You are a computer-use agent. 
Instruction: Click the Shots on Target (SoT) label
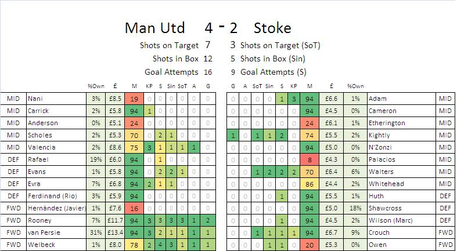click(280, 45)
